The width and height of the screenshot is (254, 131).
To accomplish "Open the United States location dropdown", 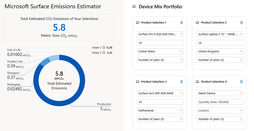I will tap(160, 51).
